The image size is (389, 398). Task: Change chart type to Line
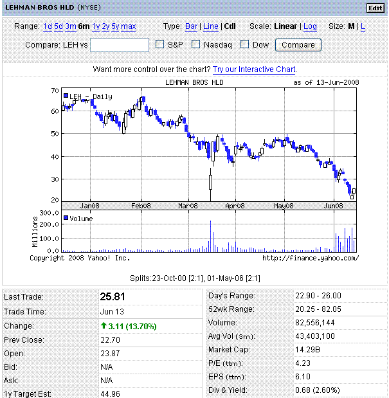(x=211, y=26)
